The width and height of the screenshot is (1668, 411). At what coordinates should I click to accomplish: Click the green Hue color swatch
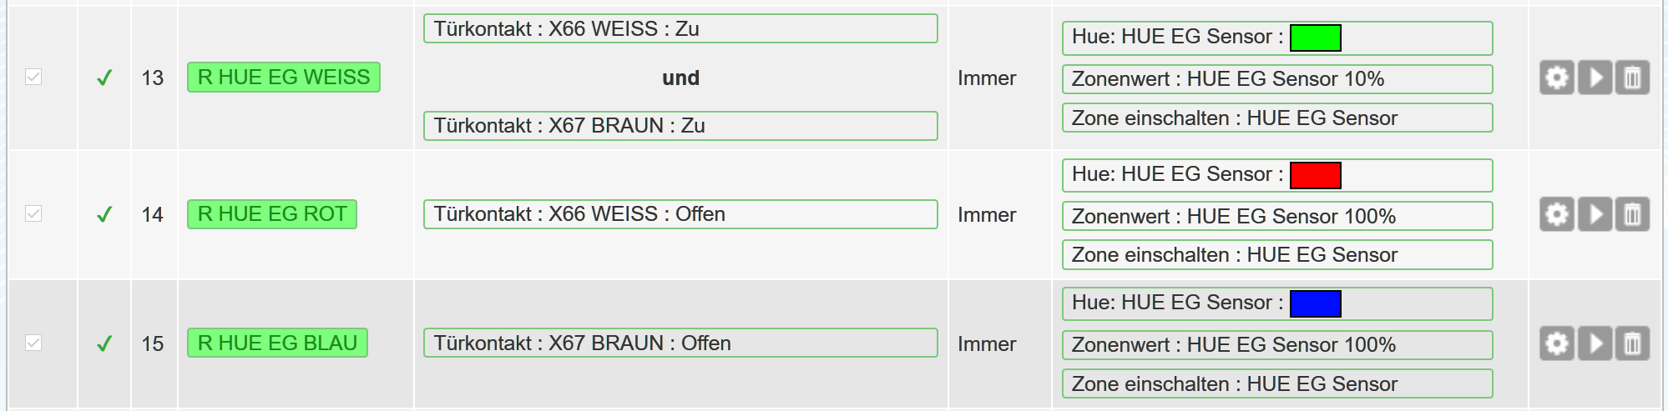(1315, 38)
